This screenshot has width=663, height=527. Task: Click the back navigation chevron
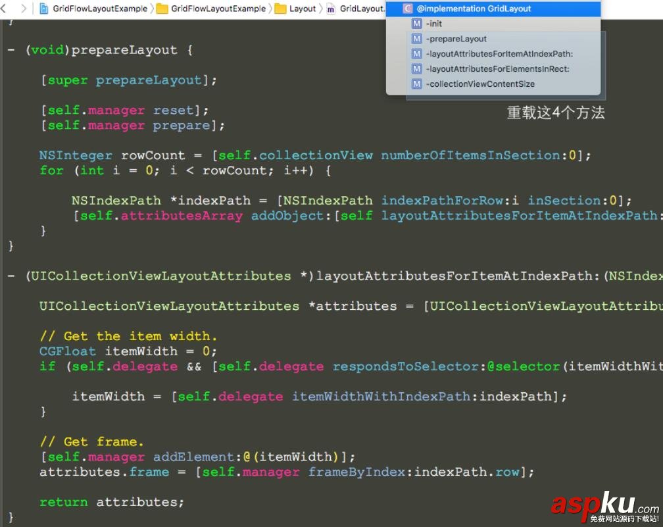(x=5, y=9)
